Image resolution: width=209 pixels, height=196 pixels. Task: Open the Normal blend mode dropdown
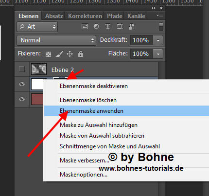click(56, 40)
